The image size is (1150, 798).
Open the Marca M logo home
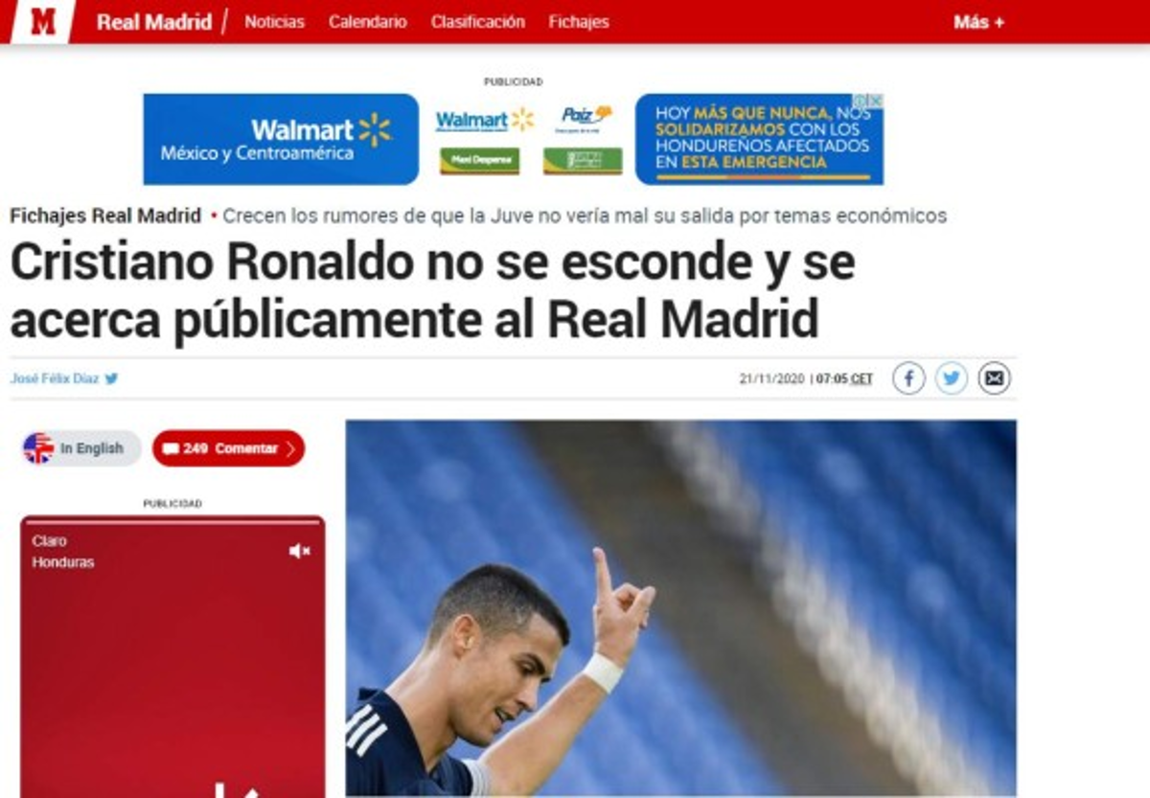[43, 21]
